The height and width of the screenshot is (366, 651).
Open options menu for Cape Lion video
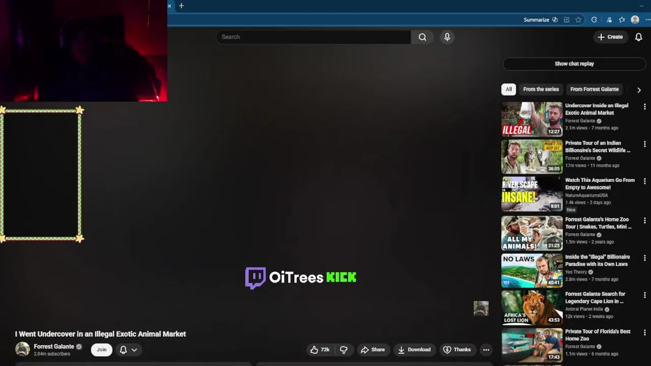(x=644, y=295)
